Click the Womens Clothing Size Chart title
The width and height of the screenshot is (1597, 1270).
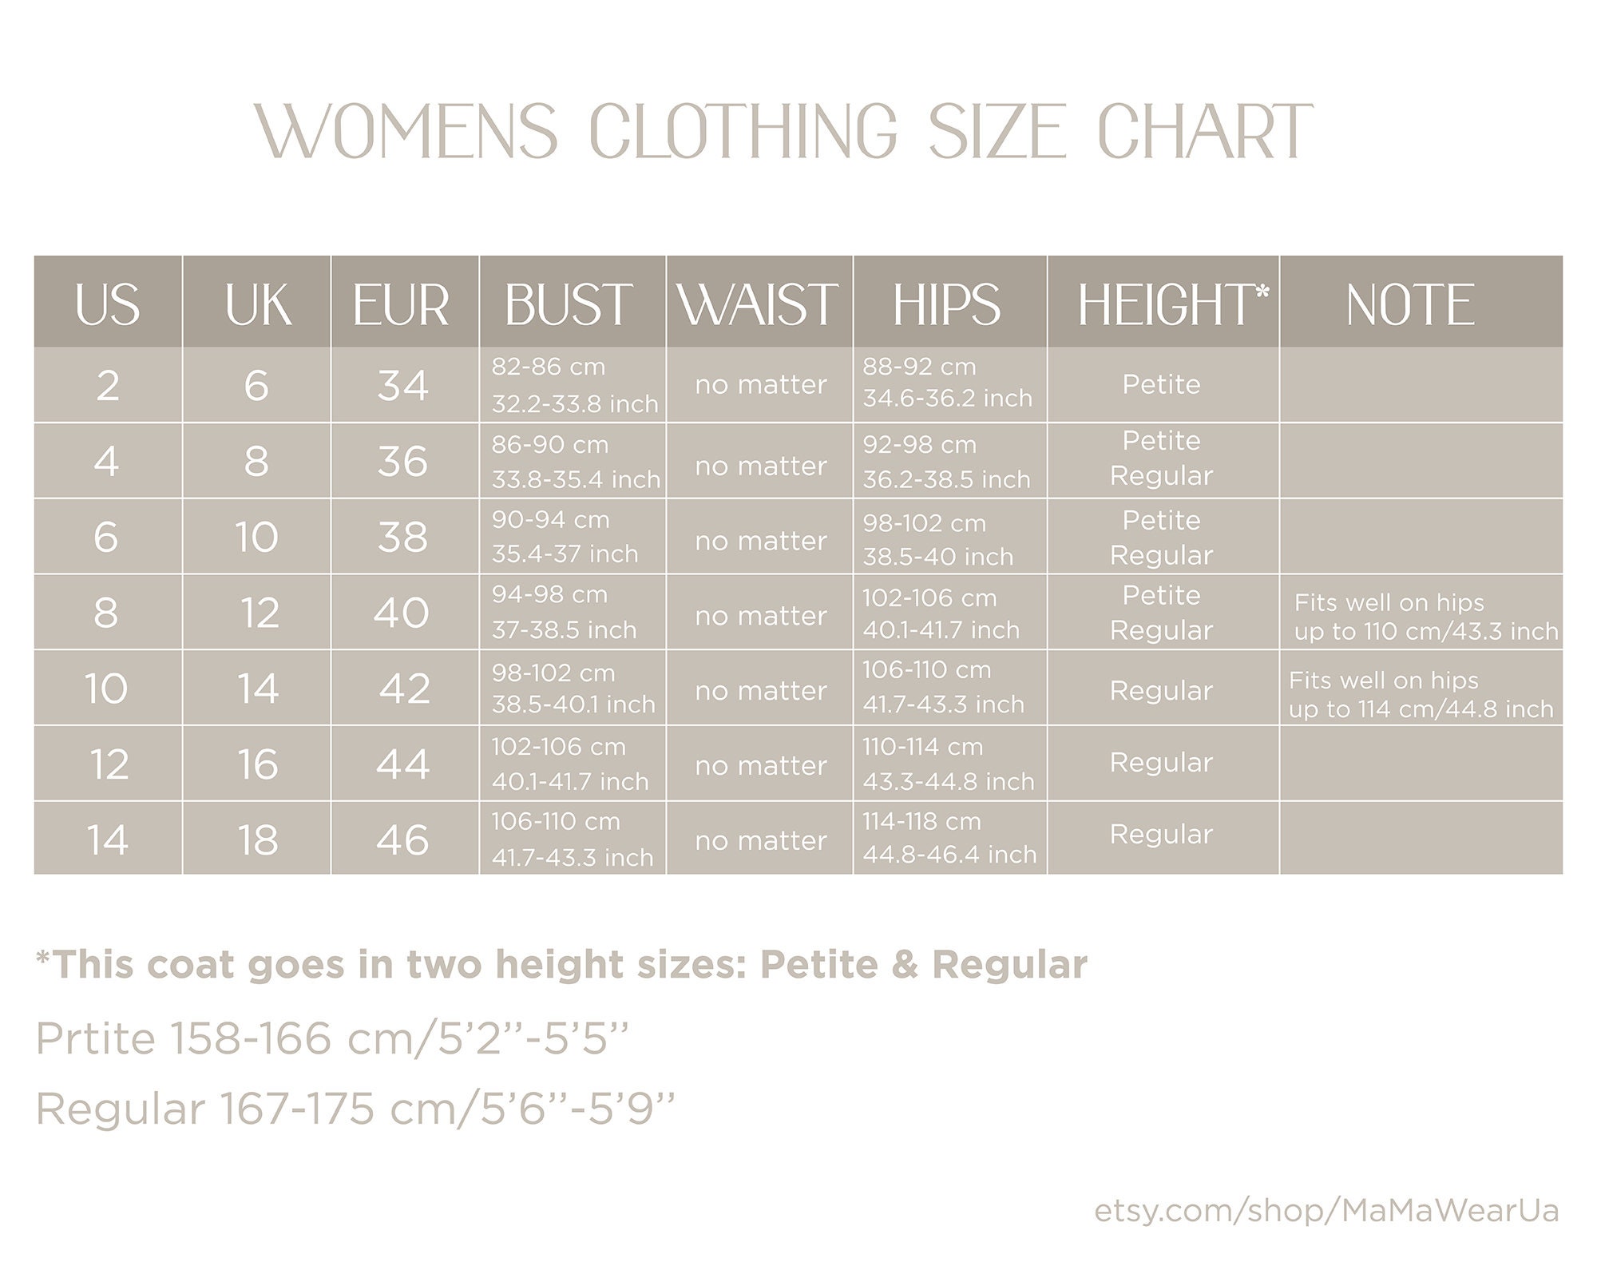[x=784, y=131]
